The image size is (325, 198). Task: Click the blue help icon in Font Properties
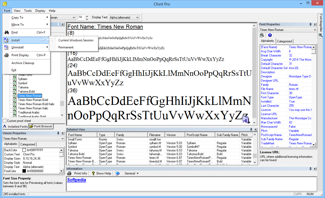click(x=270, y=35)
